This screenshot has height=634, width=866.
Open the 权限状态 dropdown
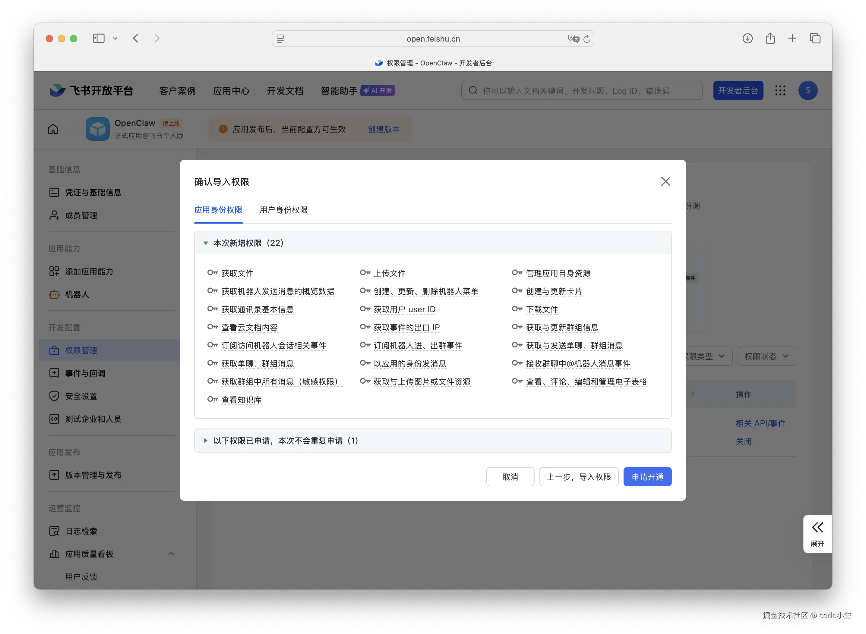pyautogui.click(x=766, y=356)
